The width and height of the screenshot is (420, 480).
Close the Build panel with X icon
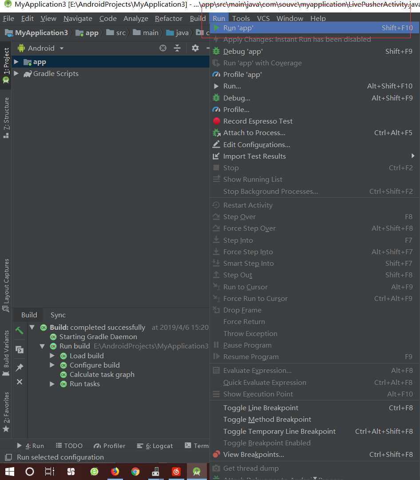point(19,382)
